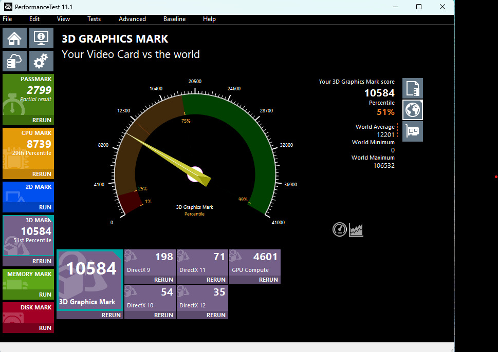Screen dimensions: 498x352
Task: Rerun the 3D Mark test in sidebar
Action: [42, 261]
